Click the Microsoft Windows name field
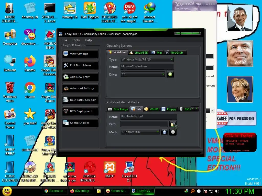The height and width of the screenshot is (196, 262). coord(147,67)
